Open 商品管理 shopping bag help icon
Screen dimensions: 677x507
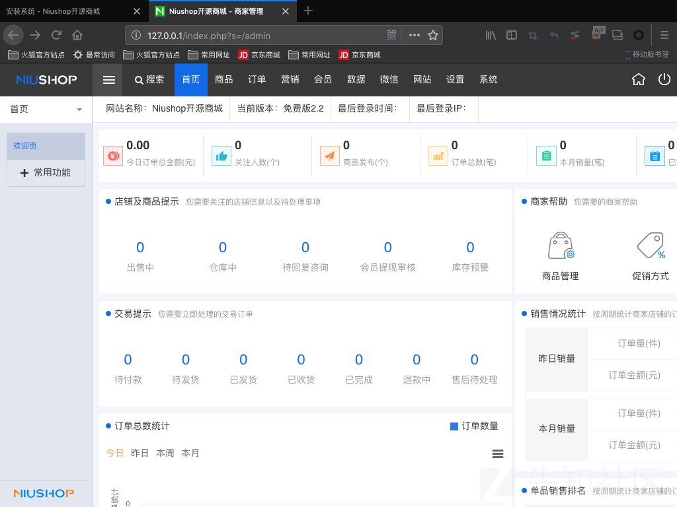561,246
